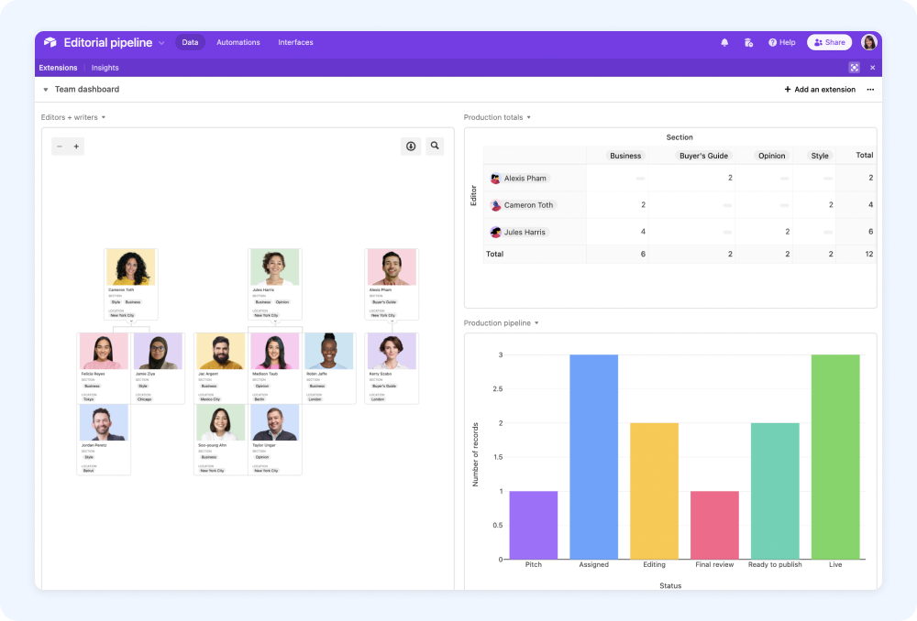This screenshot has width=917, height=621.
Task: Open search in the org chart panel
Action: click(435, 146)
